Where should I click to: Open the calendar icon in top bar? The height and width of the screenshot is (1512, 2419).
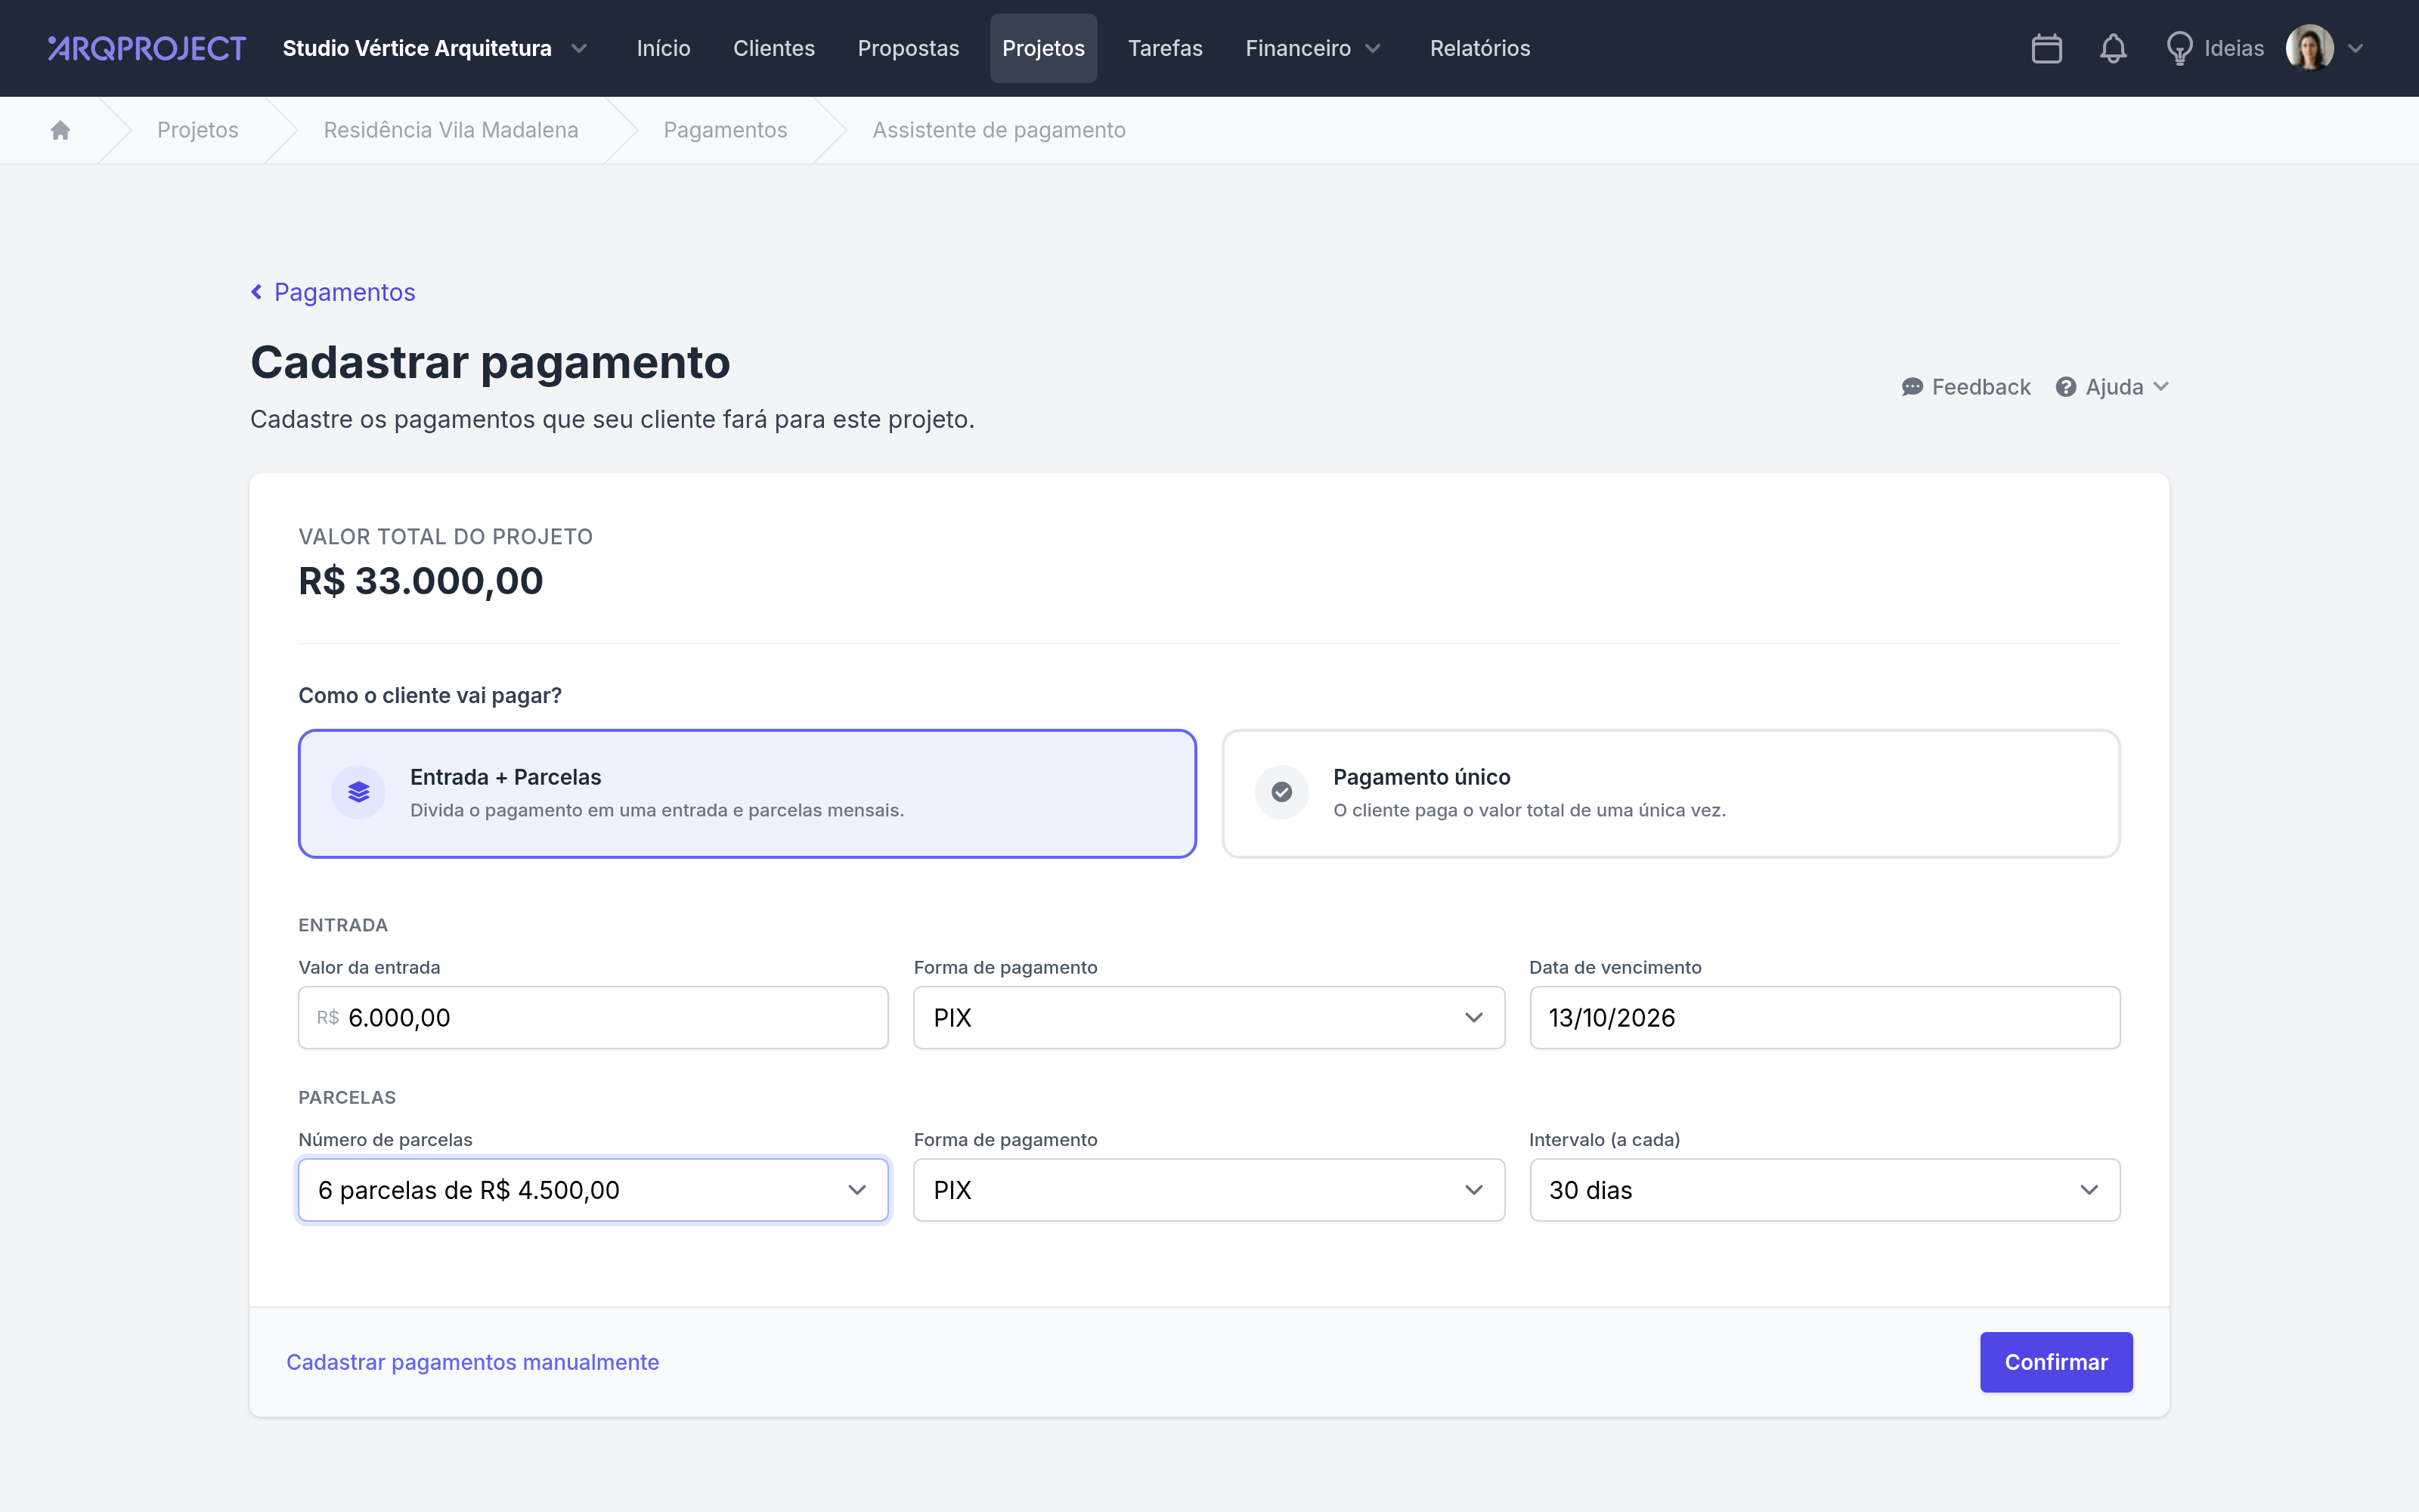pyautogui.click(x=2046, y=48)
